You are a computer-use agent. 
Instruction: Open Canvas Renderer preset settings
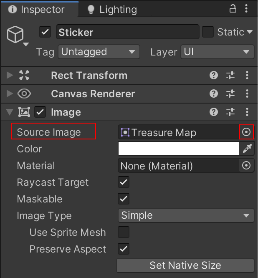[x=230, y=94]
